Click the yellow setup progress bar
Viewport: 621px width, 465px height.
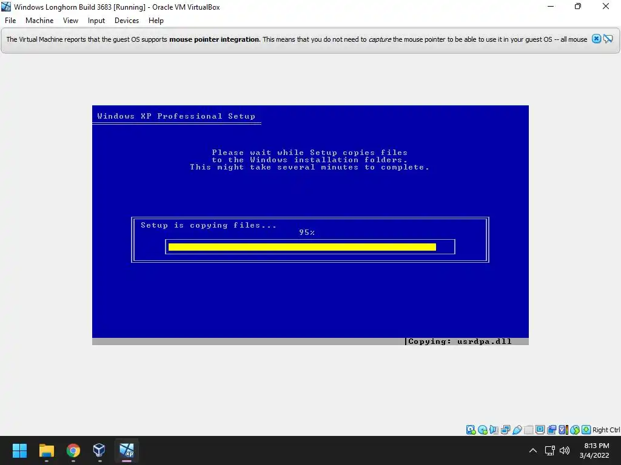tap(302, 247)
